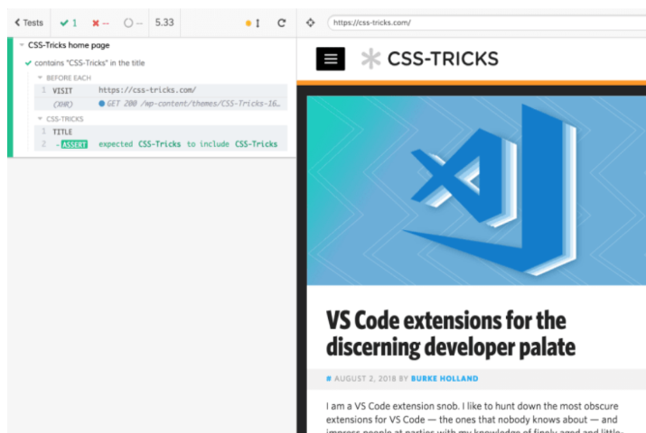Screen dimensions: 646x433
Task: Go back to the Tests list
Action: 28,23
